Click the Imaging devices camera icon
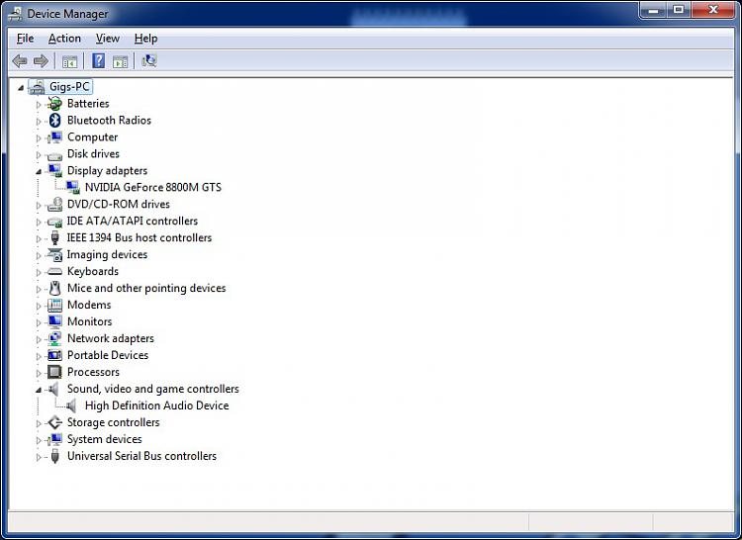Viewport: 742px width, 540px height. (54, 255)
